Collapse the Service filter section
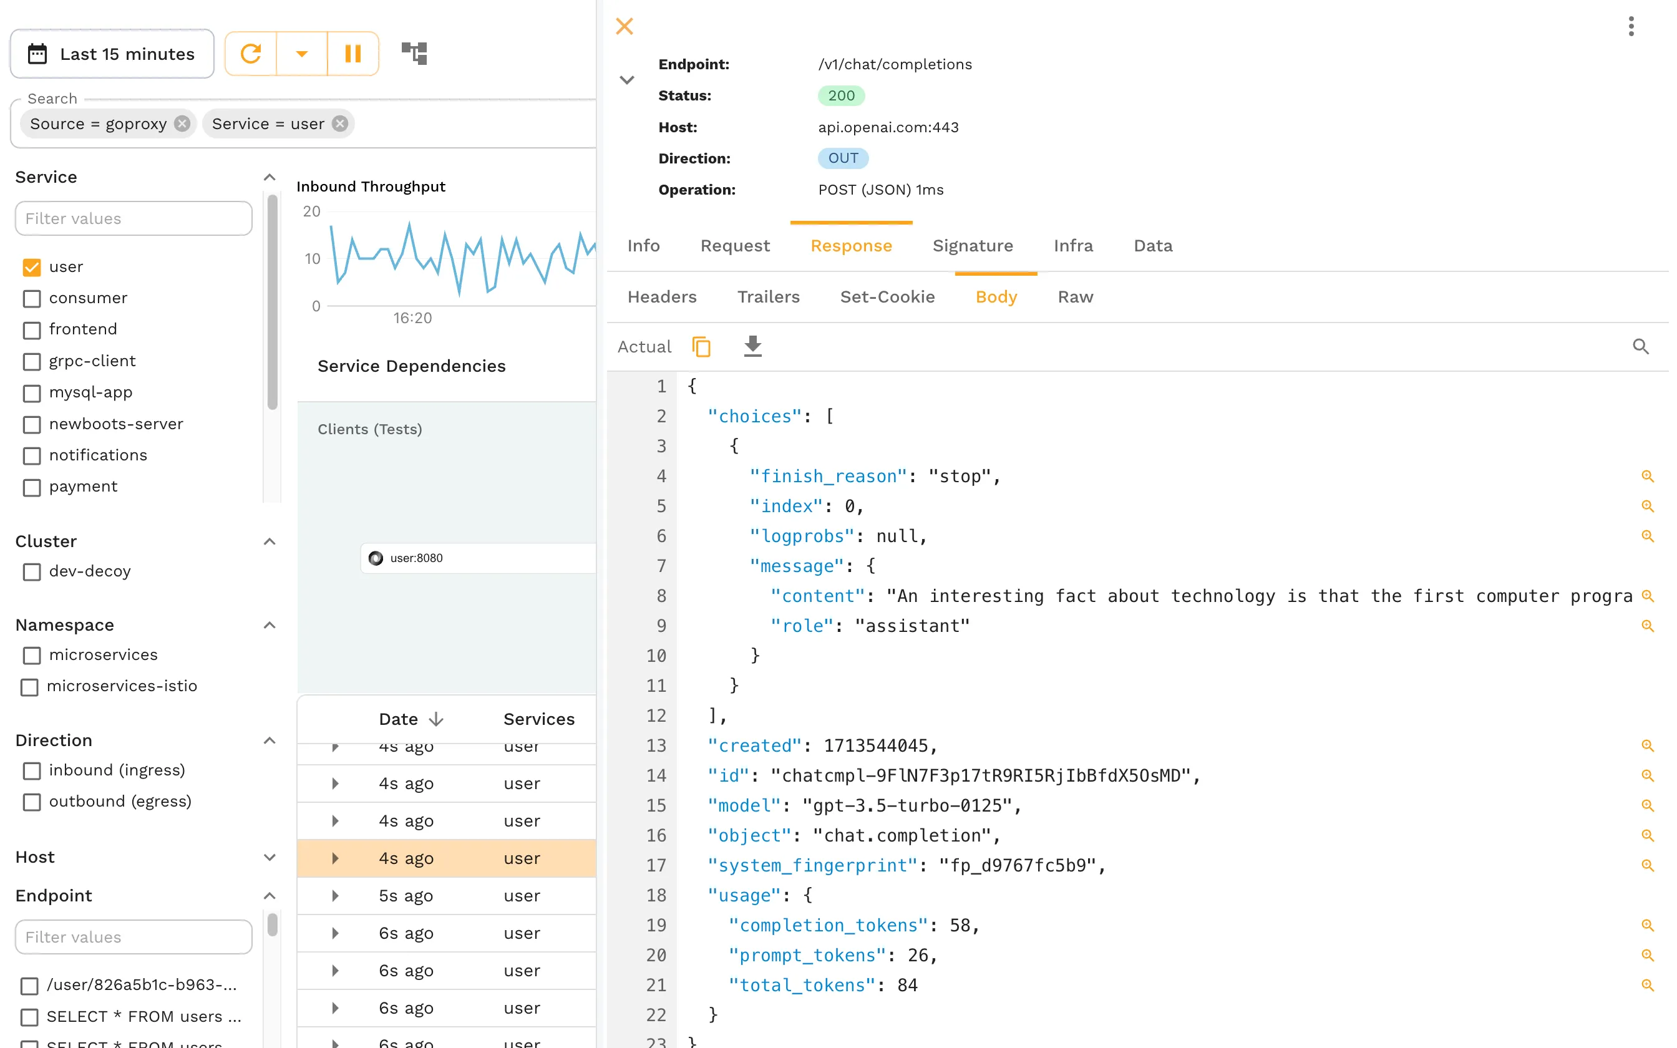The height and width of the screenshot is (1048, 1677). click(270, 177)
